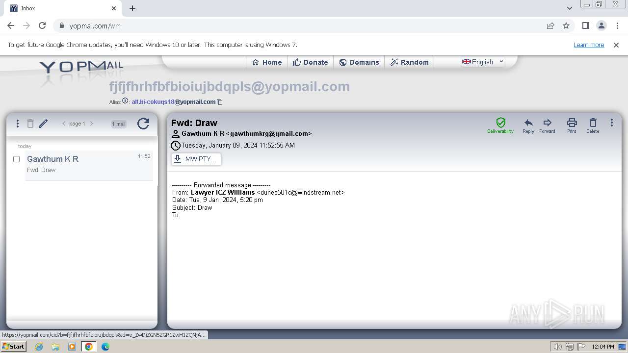
Task: Go to next inbox page arrow
Action: 91,124
